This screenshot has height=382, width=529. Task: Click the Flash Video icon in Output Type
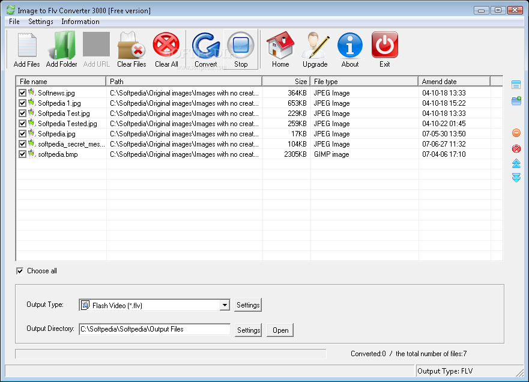point(85,305)
